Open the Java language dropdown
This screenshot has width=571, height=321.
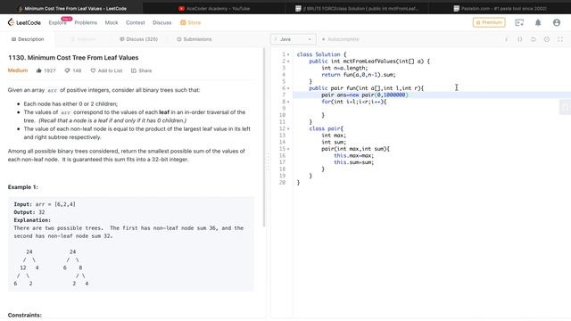(x=294, y=39)
